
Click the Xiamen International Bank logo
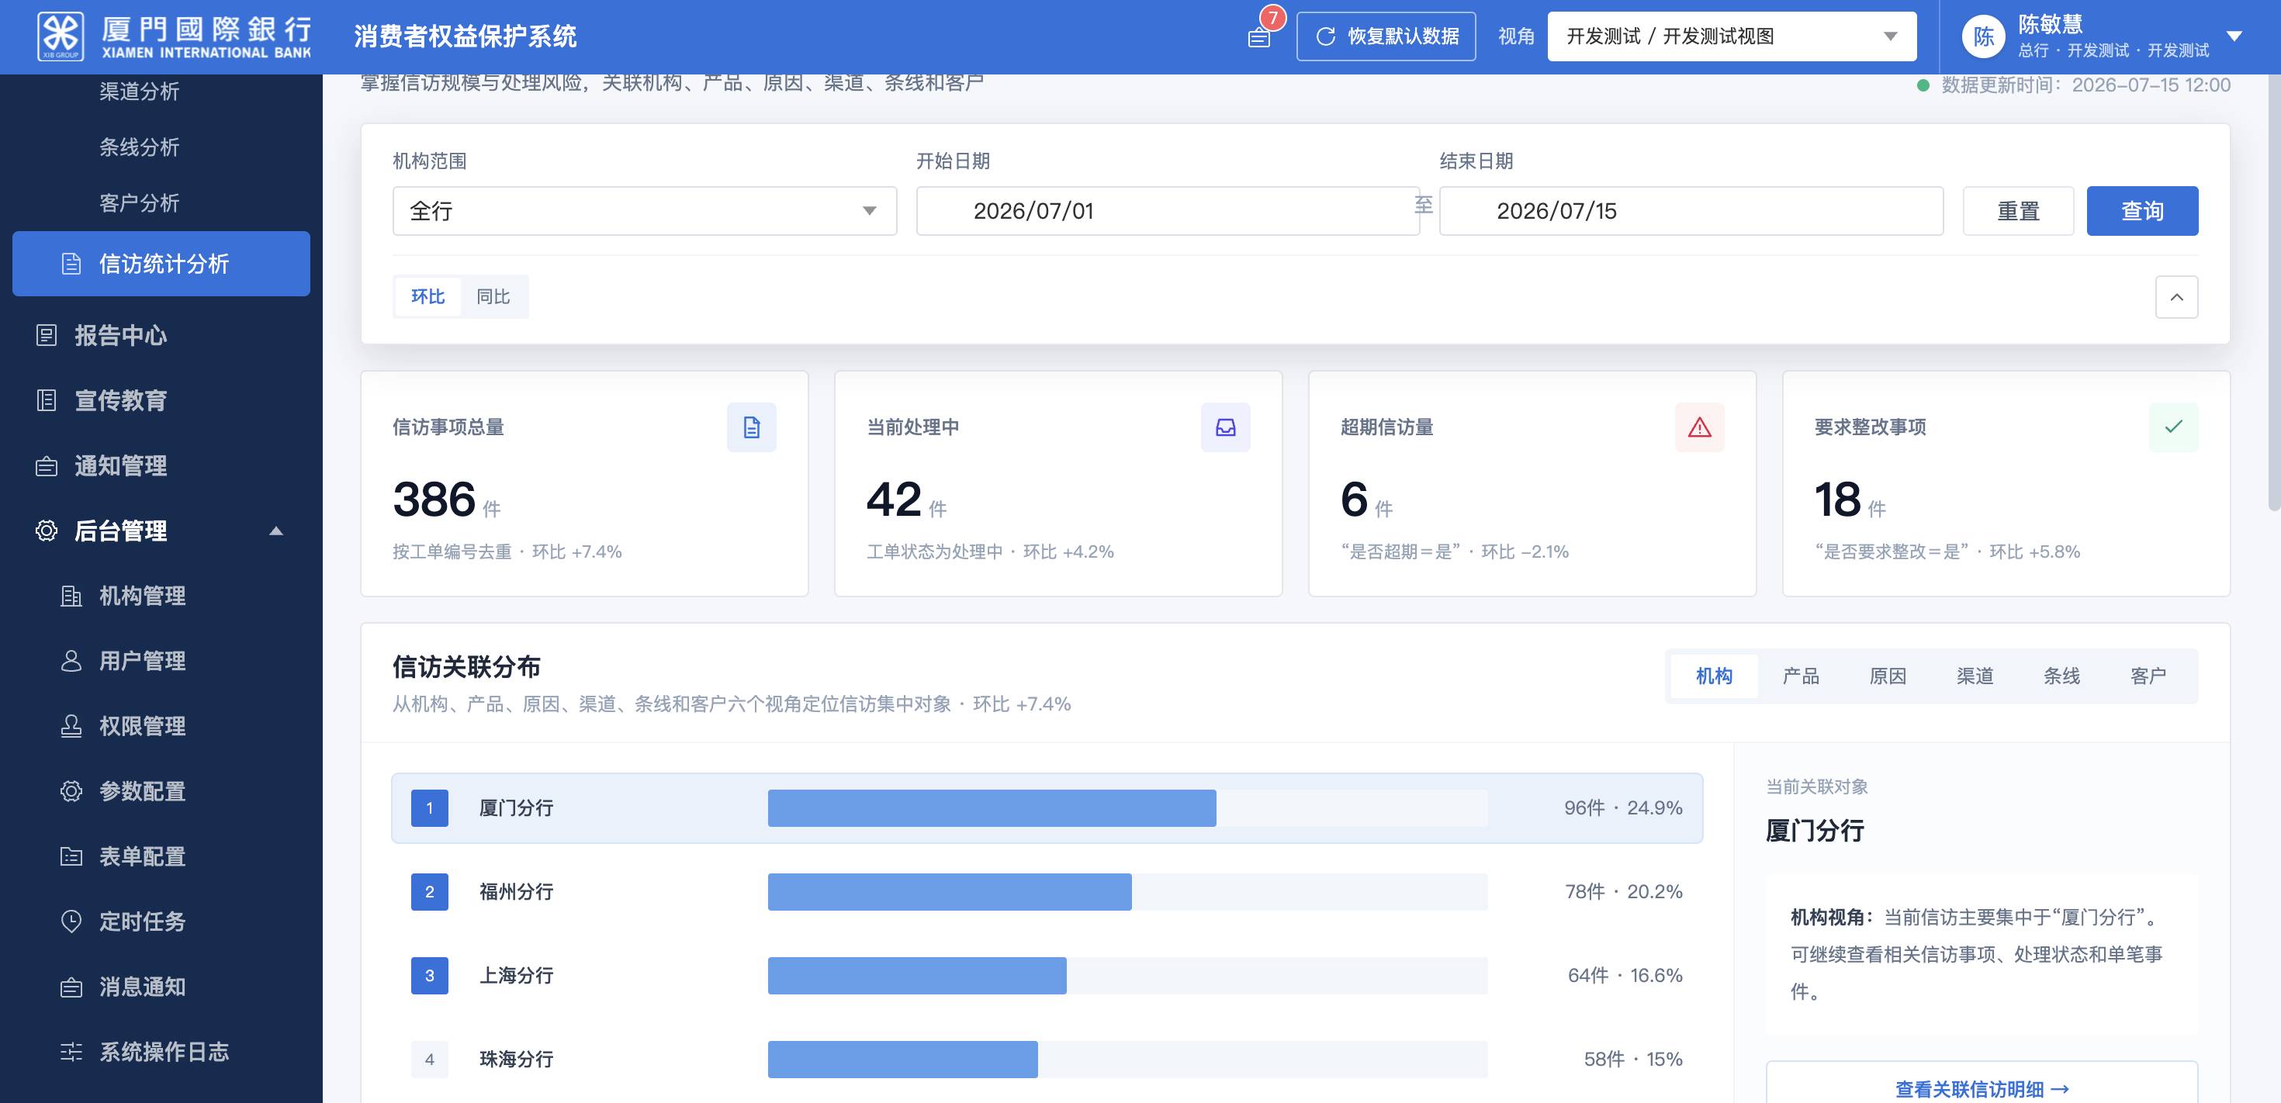175,36
